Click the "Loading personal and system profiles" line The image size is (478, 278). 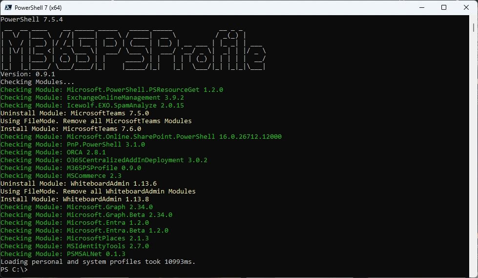click(x=98, y=262)
